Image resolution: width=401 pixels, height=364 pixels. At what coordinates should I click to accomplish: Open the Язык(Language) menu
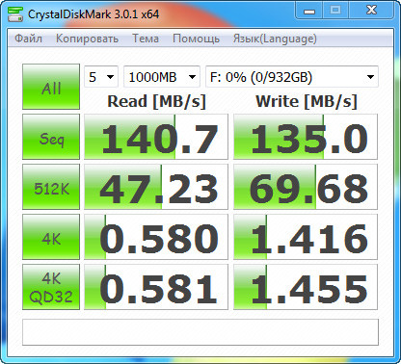pos(275,39)
